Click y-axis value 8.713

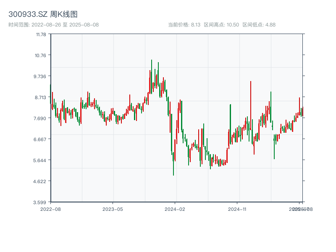tap(40, 97)
